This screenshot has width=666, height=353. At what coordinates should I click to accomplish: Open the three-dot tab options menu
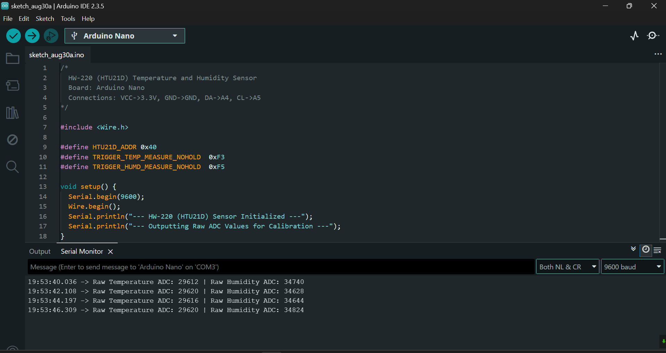click(658, 54)
